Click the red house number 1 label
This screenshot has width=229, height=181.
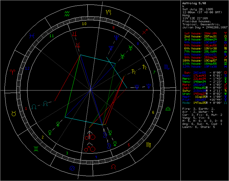coord(26,108)
